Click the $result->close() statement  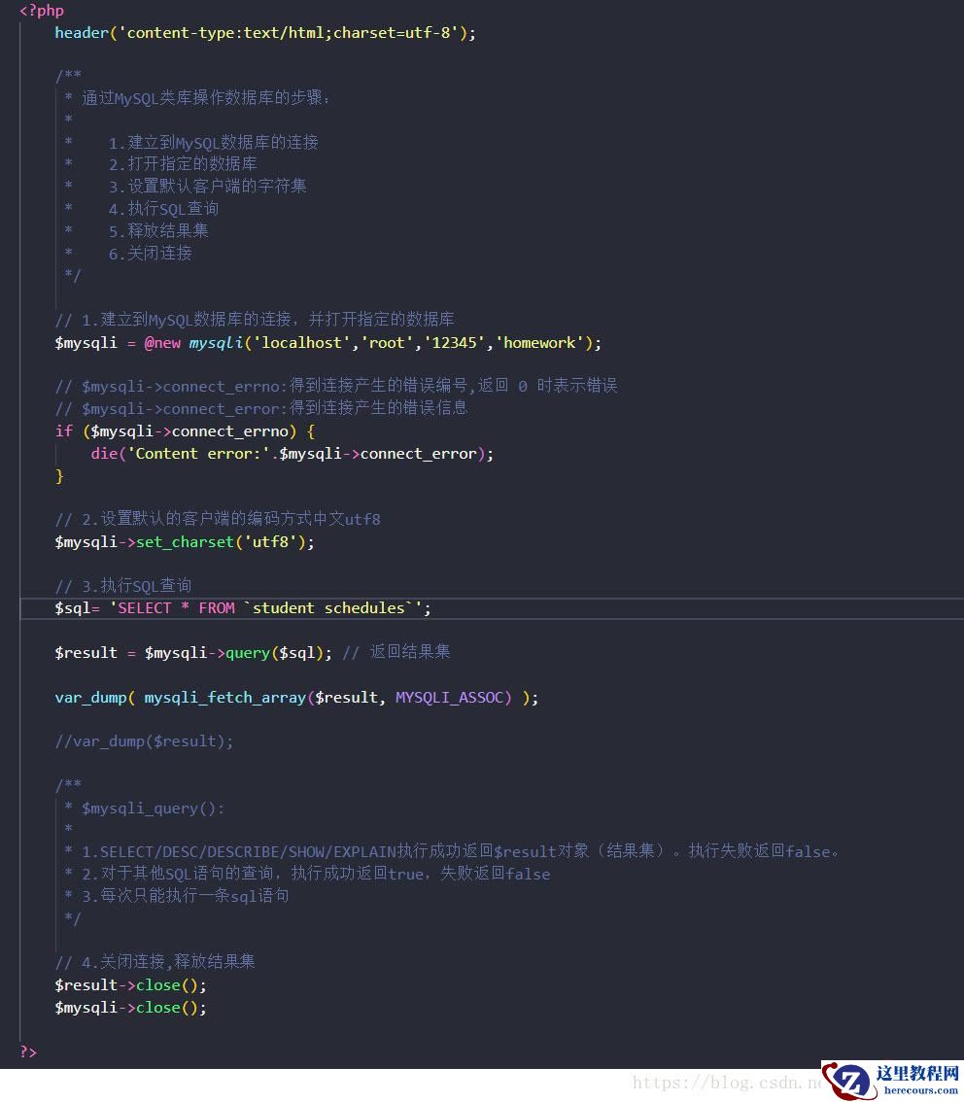tap(130, 984)
